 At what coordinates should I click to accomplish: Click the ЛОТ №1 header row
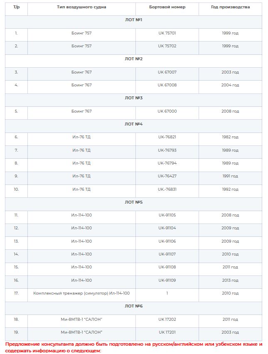133,22
